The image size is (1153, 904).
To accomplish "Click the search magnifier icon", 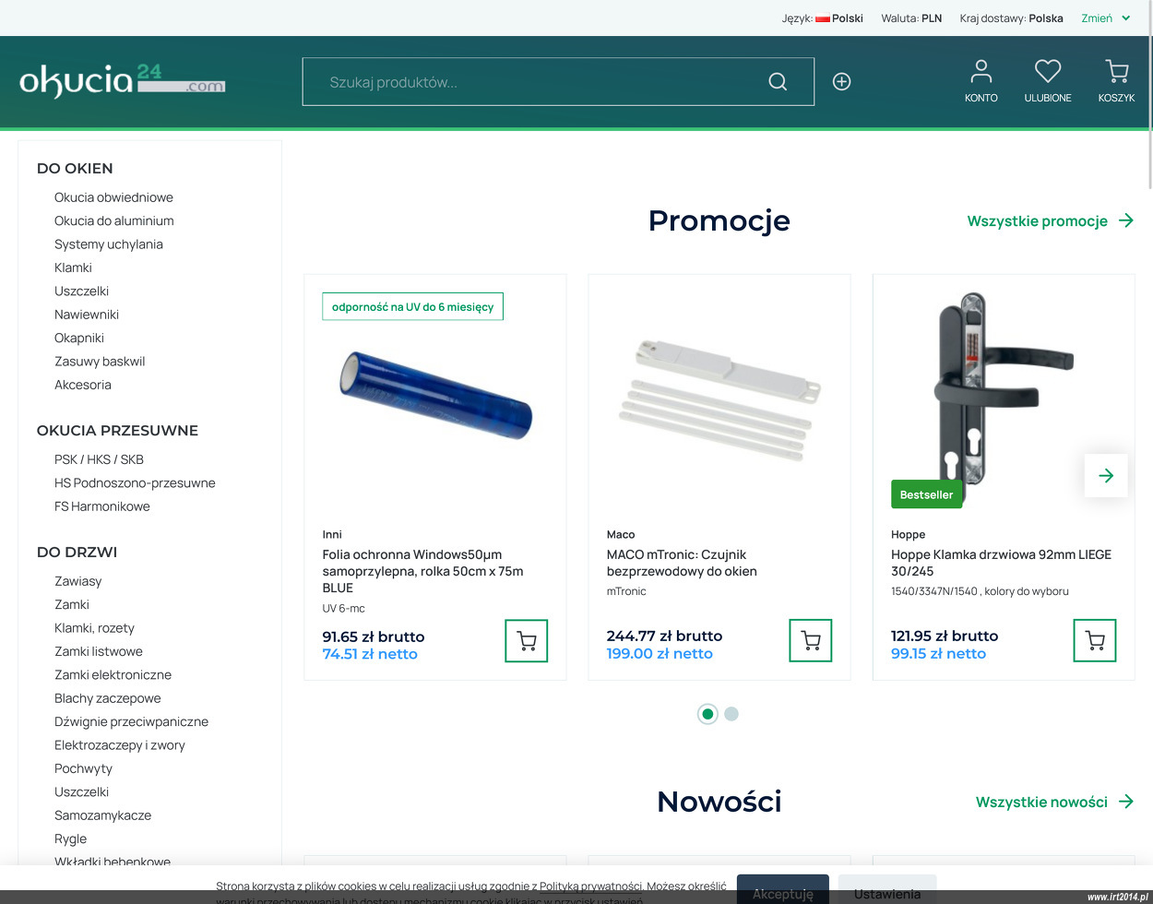I will pyautogui.click(x=778, y=82).
